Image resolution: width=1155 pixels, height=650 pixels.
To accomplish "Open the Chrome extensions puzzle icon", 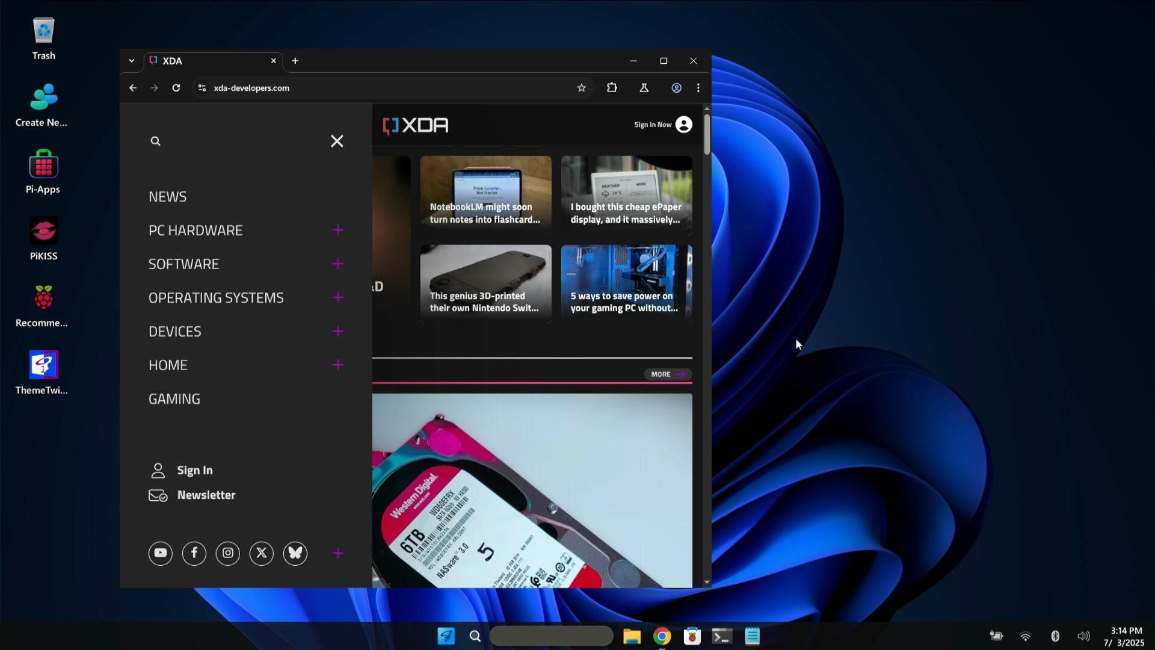I will coord(612,88).
